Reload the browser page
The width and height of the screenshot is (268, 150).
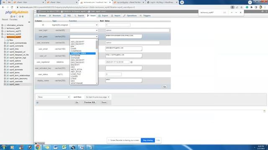(x=12, y=7)
